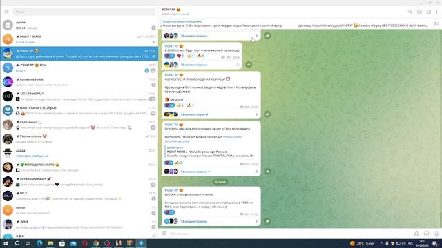Toggle silent broadcast bell icon
This screenshot has width=442, height=248.
[416, 234]
